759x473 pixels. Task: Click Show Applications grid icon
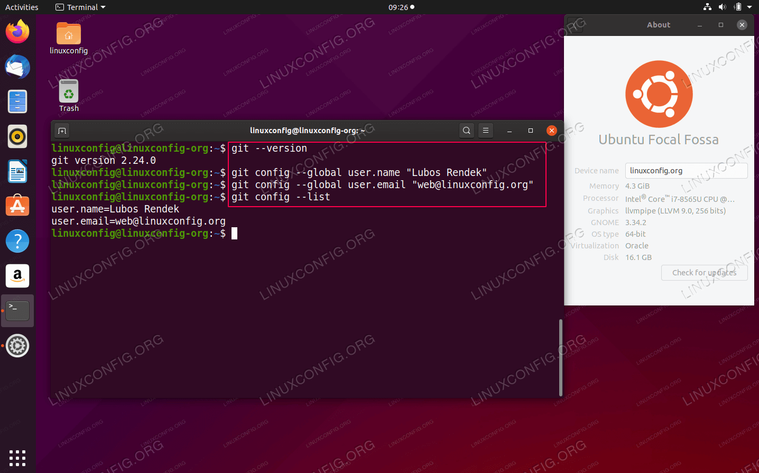click(x=17, y=458)
